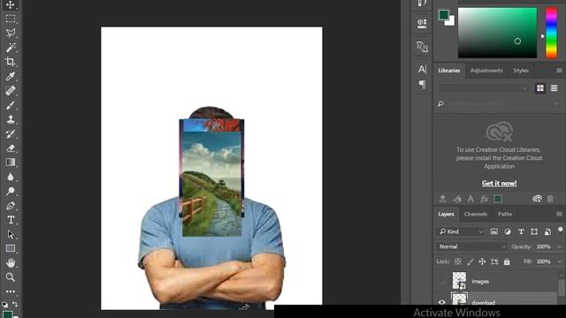This screenshot has height=318, width=566.
Task: Select the Crop tool
Action: [10, 62]
